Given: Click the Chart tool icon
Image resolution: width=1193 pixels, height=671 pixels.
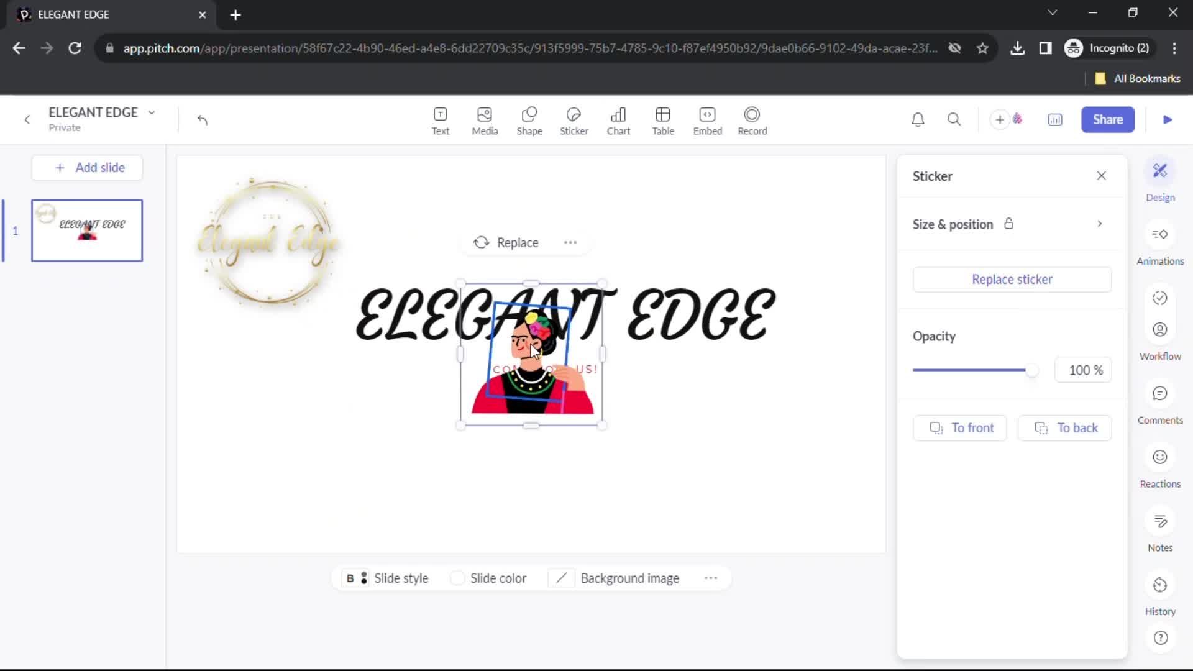Looking at the screenshot, I should click(x=618, y=120).
